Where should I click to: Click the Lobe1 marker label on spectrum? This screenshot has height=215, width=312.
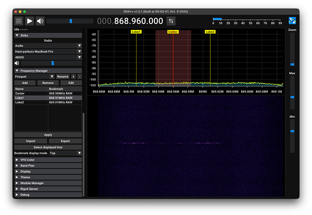(136, 32)
